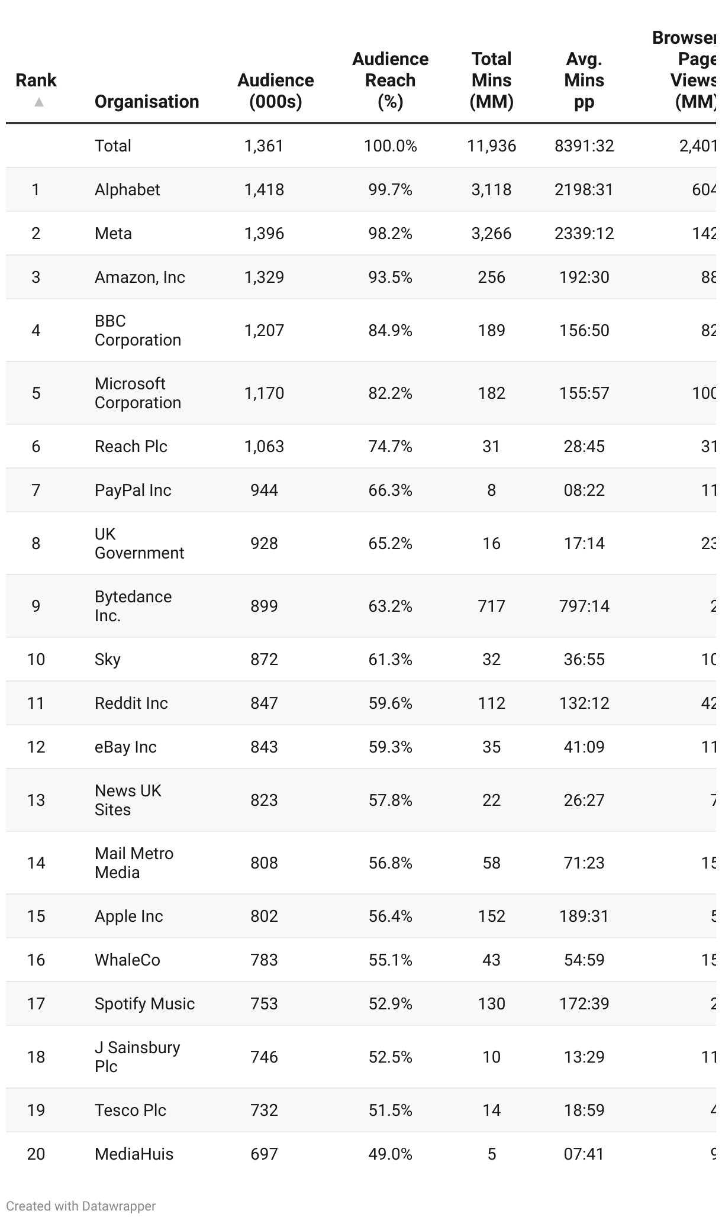Sort by Audience Reach (%) header

[391, 80]
